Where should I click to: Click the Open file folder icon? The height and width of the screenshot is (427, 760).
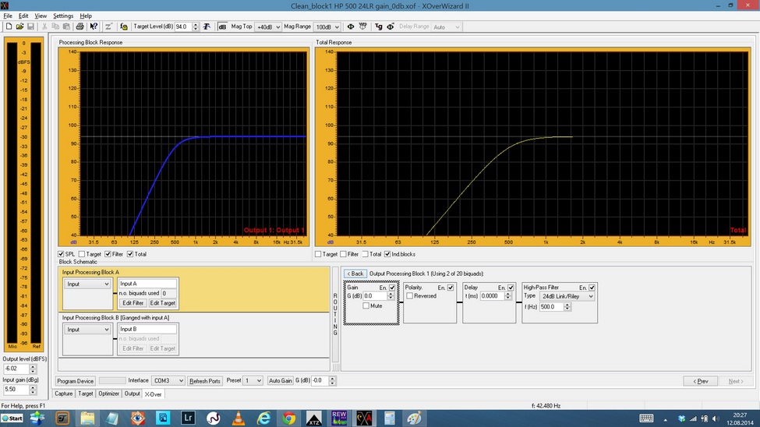pos(19,26)
